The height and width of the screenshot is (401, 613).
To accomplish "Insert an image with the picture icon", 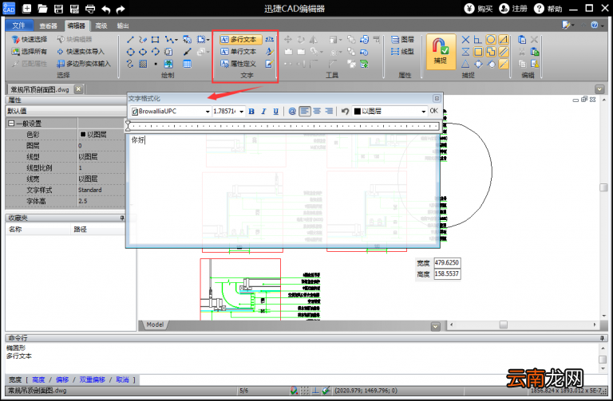I will pos(168,64).
